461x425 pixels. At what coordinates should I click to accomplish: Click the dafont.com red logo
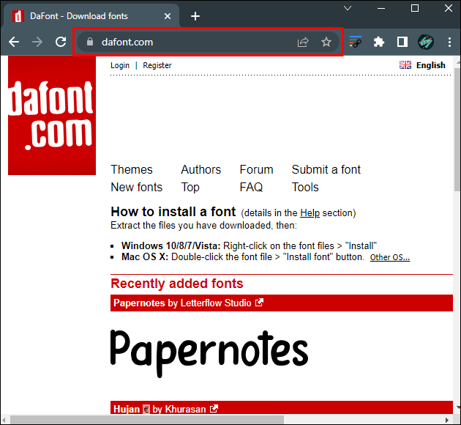click(52, 116)
